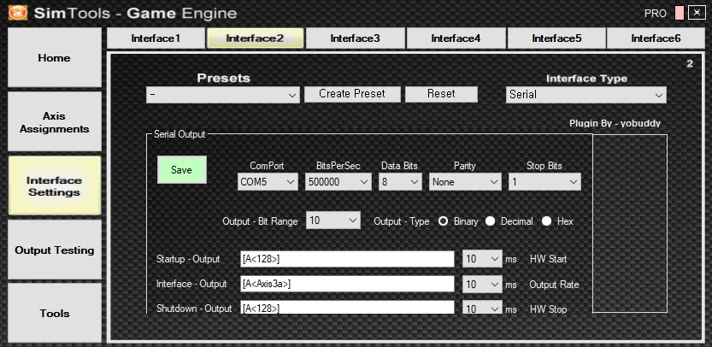
Task: Open the HW Start ms dropdown
Action: pyautogui.click(x=482, y=259)
